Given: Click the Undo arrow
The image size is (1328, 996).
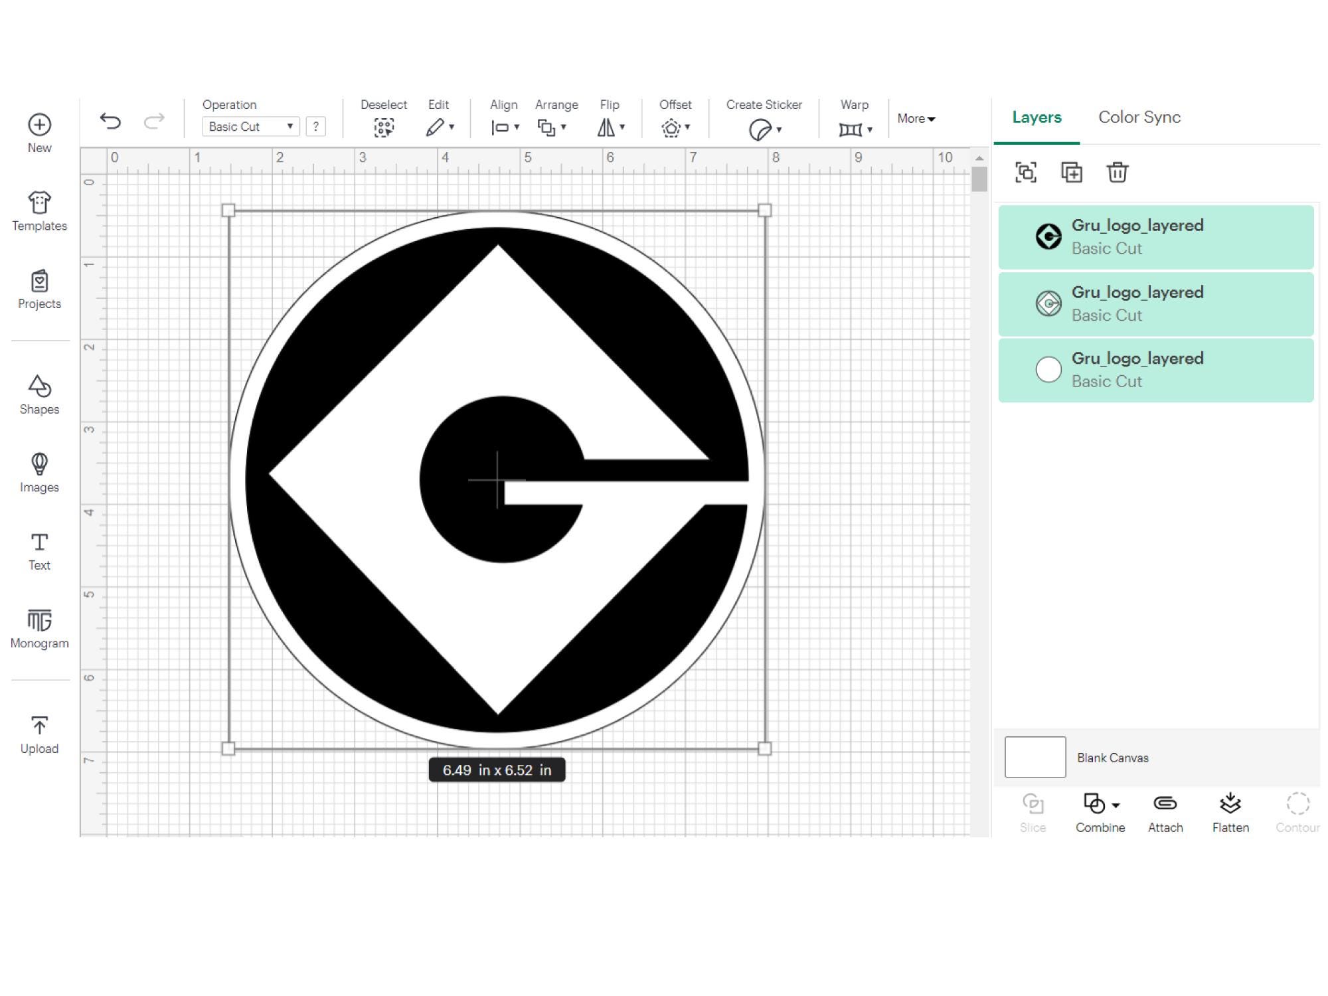Looking at the screenshot, I should [x=111, y=120].
